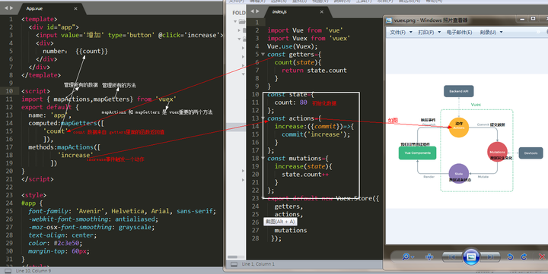Click '#app {' on line 24 of App.vue
548x274 pixels.
coord(32,203)
